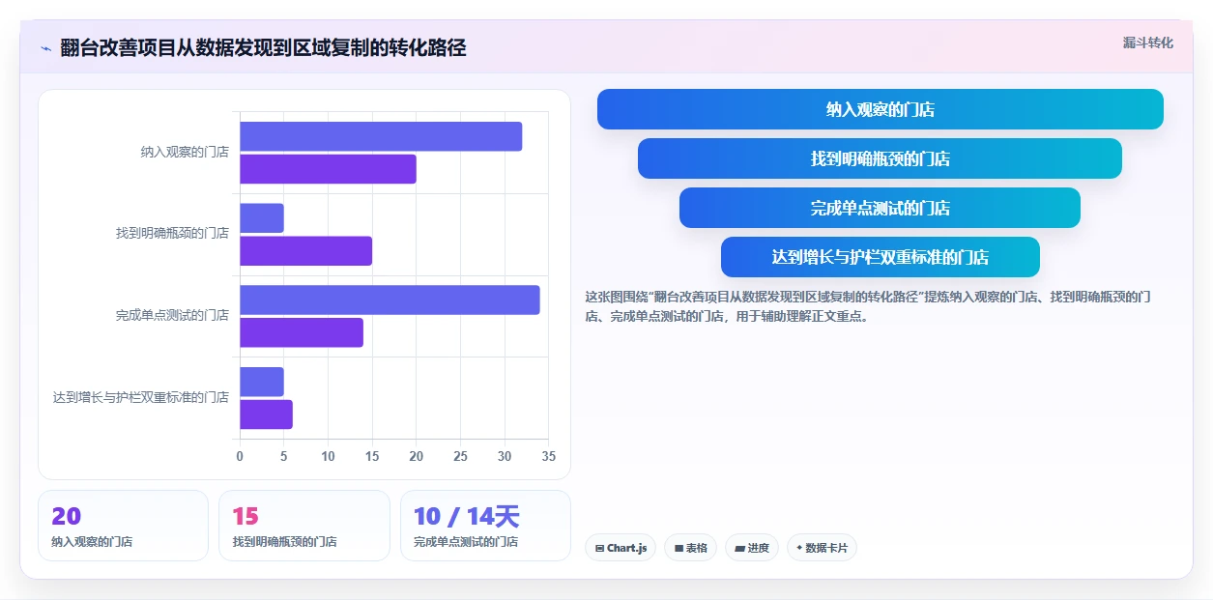The width and height of the screenshot is (1213, 600).
Task: Select the 完成单点测试的门店 funnel stage bar
Action: click(x=880, y=208)
